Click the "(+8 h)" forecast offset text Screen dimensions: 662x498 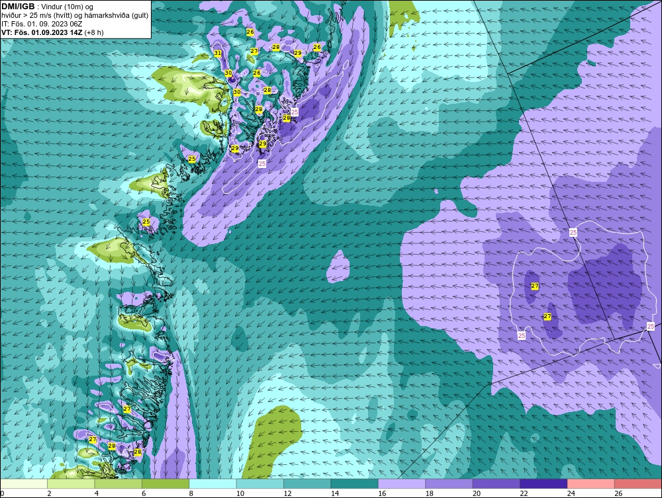click(94, 32)
